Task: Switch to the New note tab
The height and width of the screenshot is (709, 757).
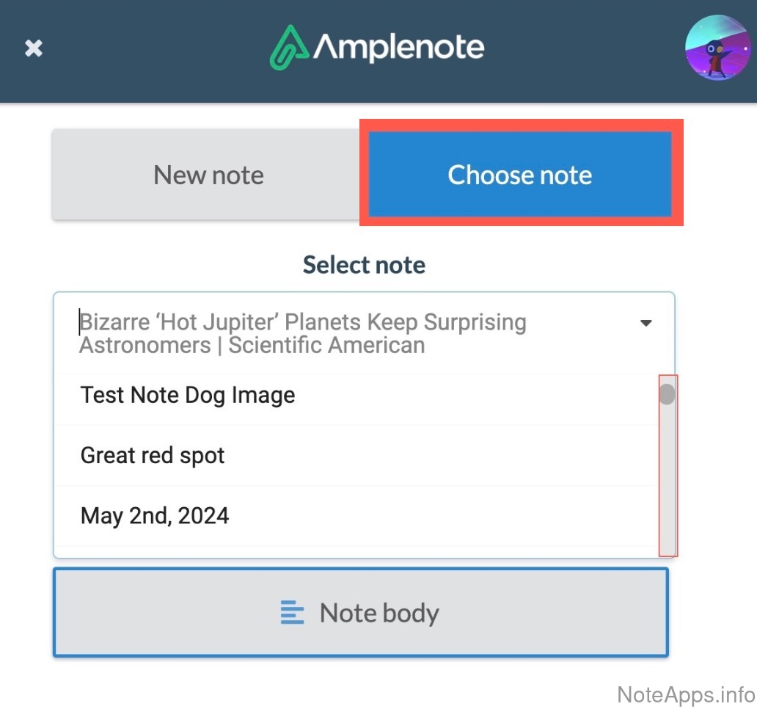Action: [x=208, y=175]
